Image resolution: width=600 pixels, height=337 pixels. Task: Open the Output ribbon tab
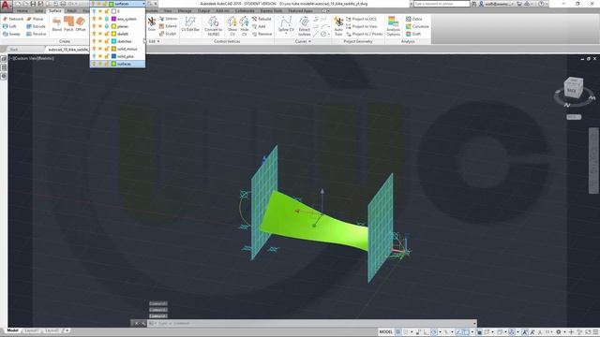(x=203, y=10)
